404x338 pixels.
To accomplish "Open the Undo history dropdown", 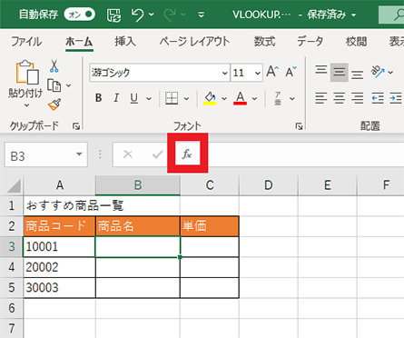I will (151, 15).
